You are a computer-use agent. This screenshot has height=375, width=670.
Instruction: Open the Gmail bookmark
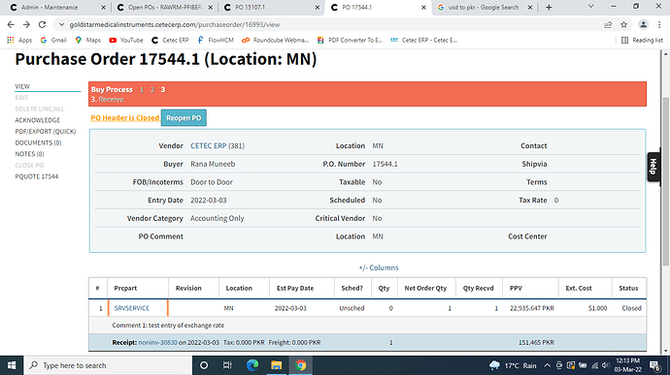[53, 40]
